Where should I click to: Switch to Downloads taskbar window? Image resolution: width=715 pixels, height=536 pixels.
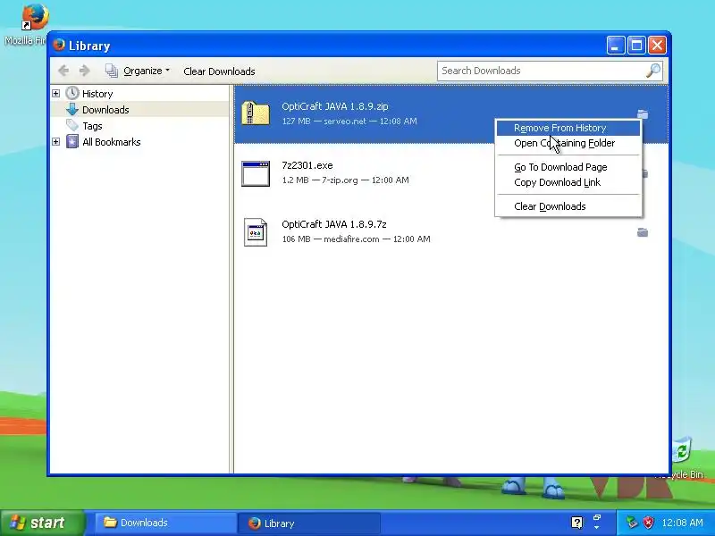[165, 523]
